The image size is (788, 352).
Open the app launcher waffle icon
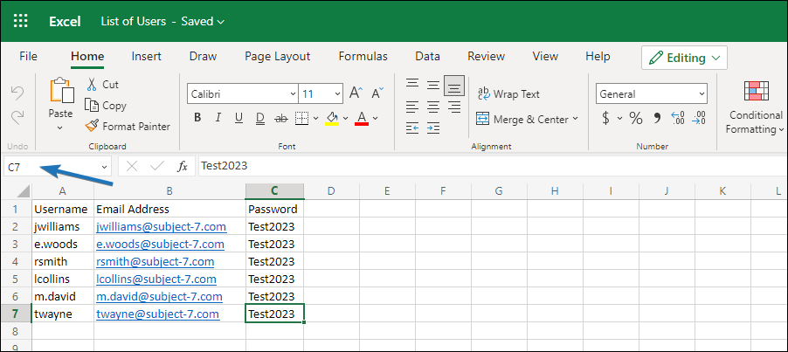(x=20, y=21)
